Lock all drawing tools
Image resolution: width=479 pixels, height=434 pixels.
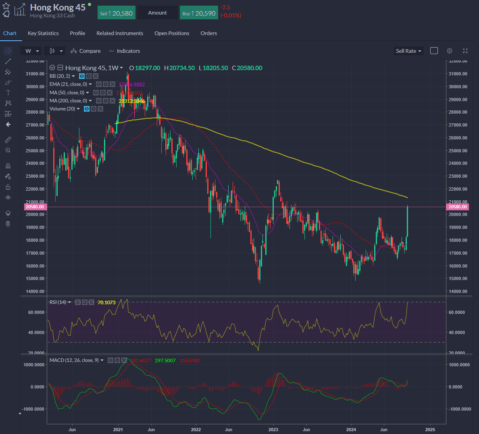[8, 187]
